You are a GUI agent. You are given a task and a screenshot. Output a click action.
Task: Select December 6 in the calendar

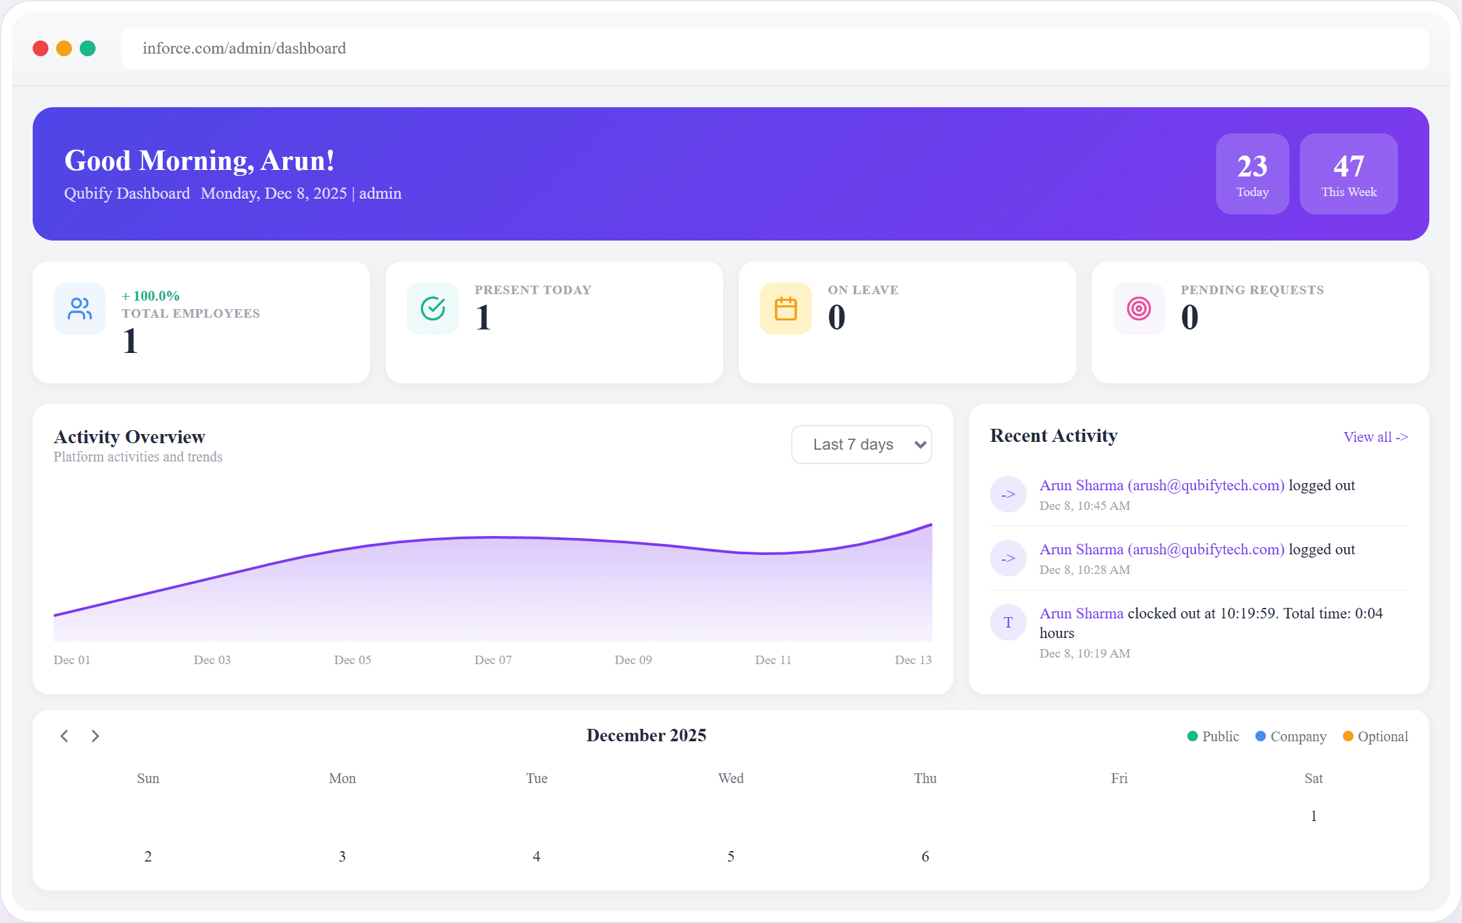point(925,856)
